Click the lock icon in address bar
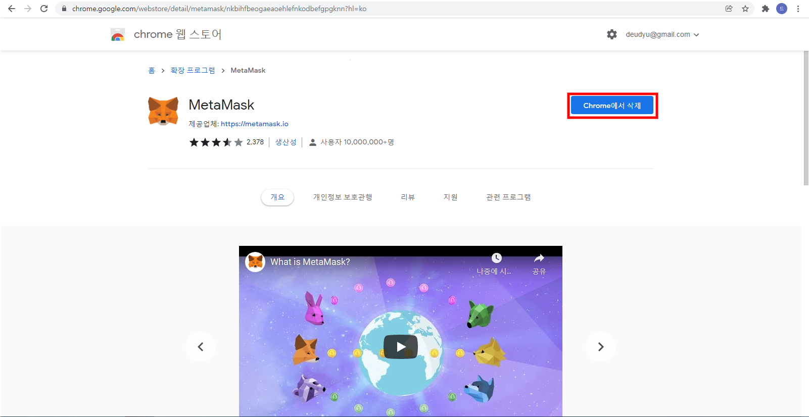Screen dimensions: 809x417 (x=64, y=9)
